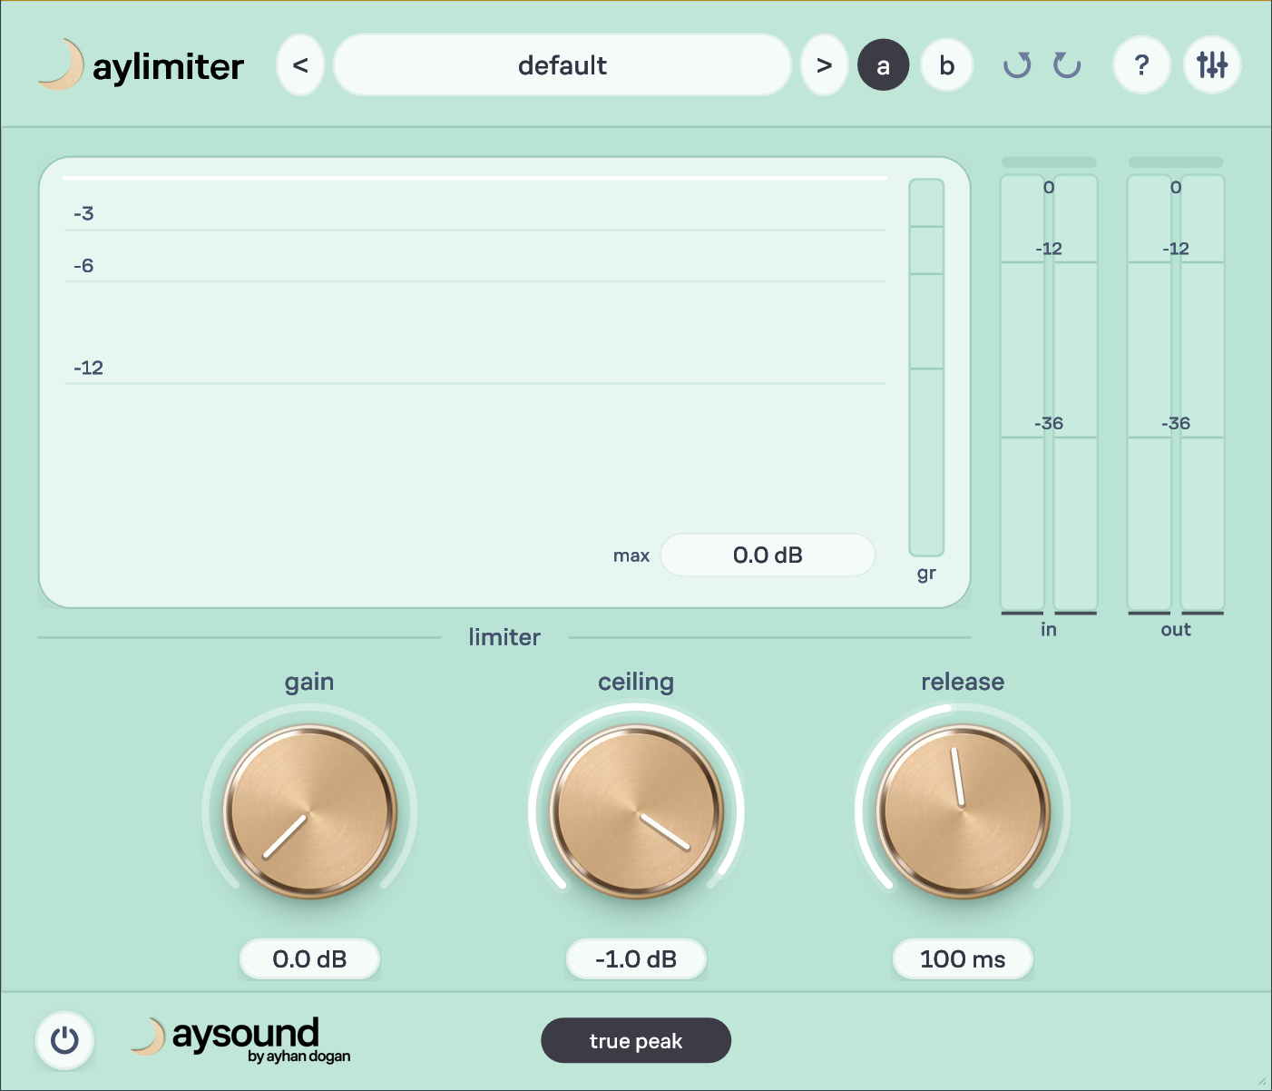Edit the ceiling value -1.0 dB
Viewport: 1272px width, 1091px height.
(x=636, y=959)
